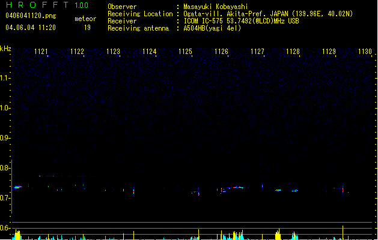This screenshot has width=378, height=240.
Task: Click the 1130 time axis marker
Action: click(365, 52)
